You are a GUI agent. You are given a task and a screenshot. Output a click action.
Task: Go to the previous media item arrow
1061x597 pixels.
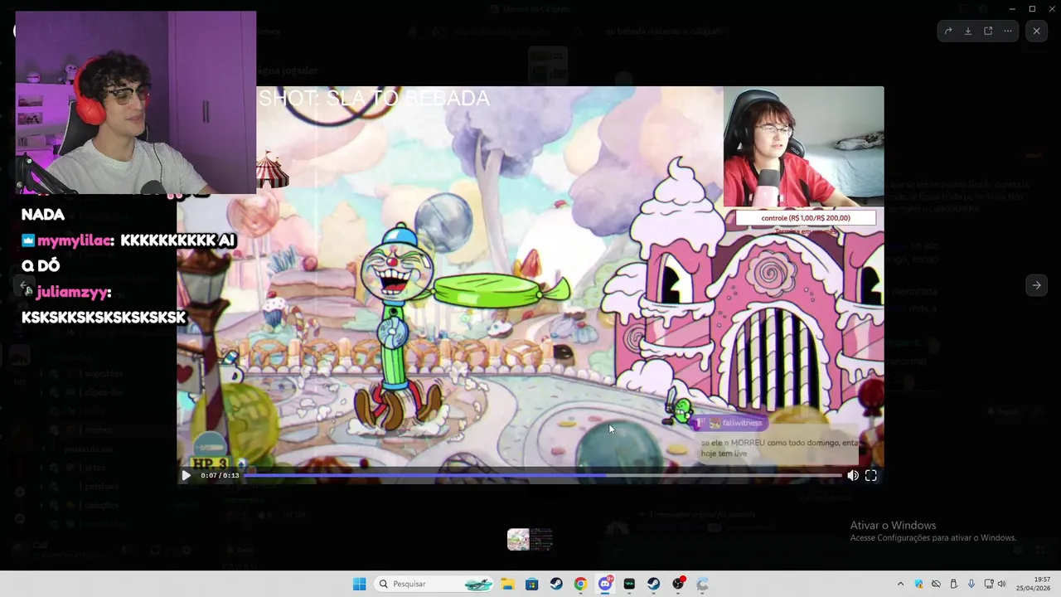click(24, 285)
